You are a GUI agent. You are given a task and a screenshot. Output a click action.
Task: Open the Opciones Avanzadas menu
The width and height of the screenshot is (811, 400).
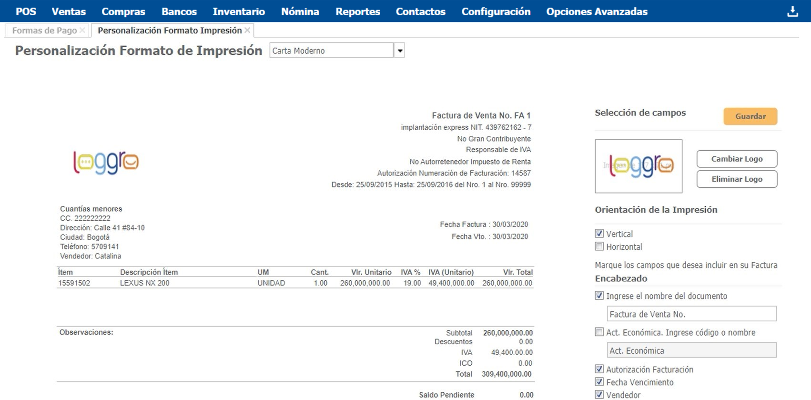pyautogui.click(x=597, y=11)
